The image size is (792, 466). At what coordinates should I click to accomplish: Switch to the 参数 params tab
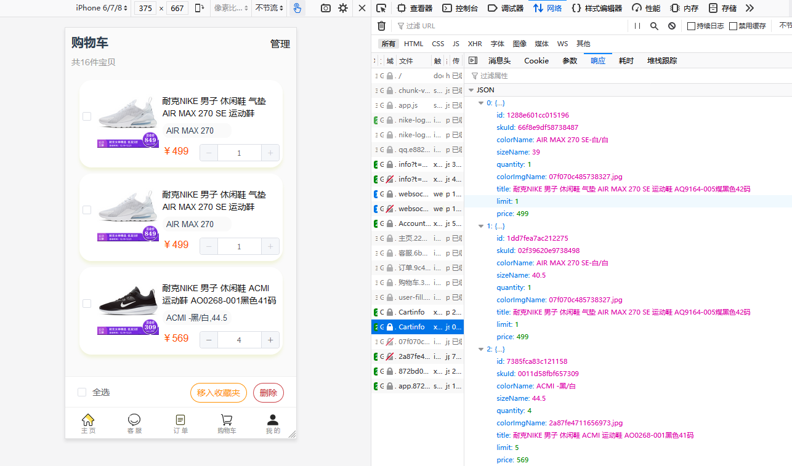[570, 60]
